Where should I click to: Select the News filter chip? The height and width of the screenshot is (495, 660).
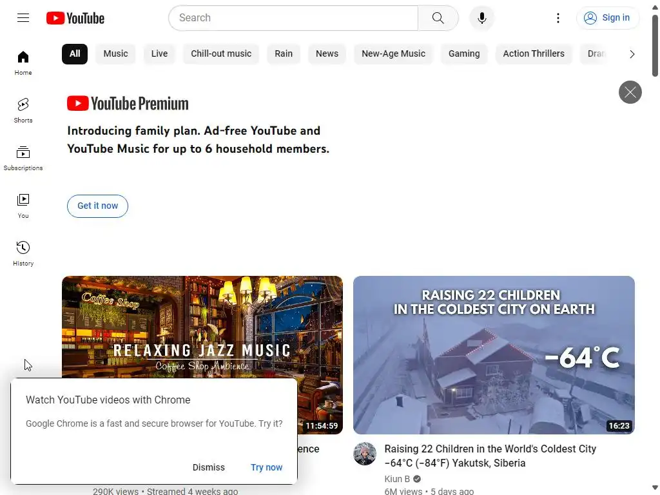tap(327, 54)
